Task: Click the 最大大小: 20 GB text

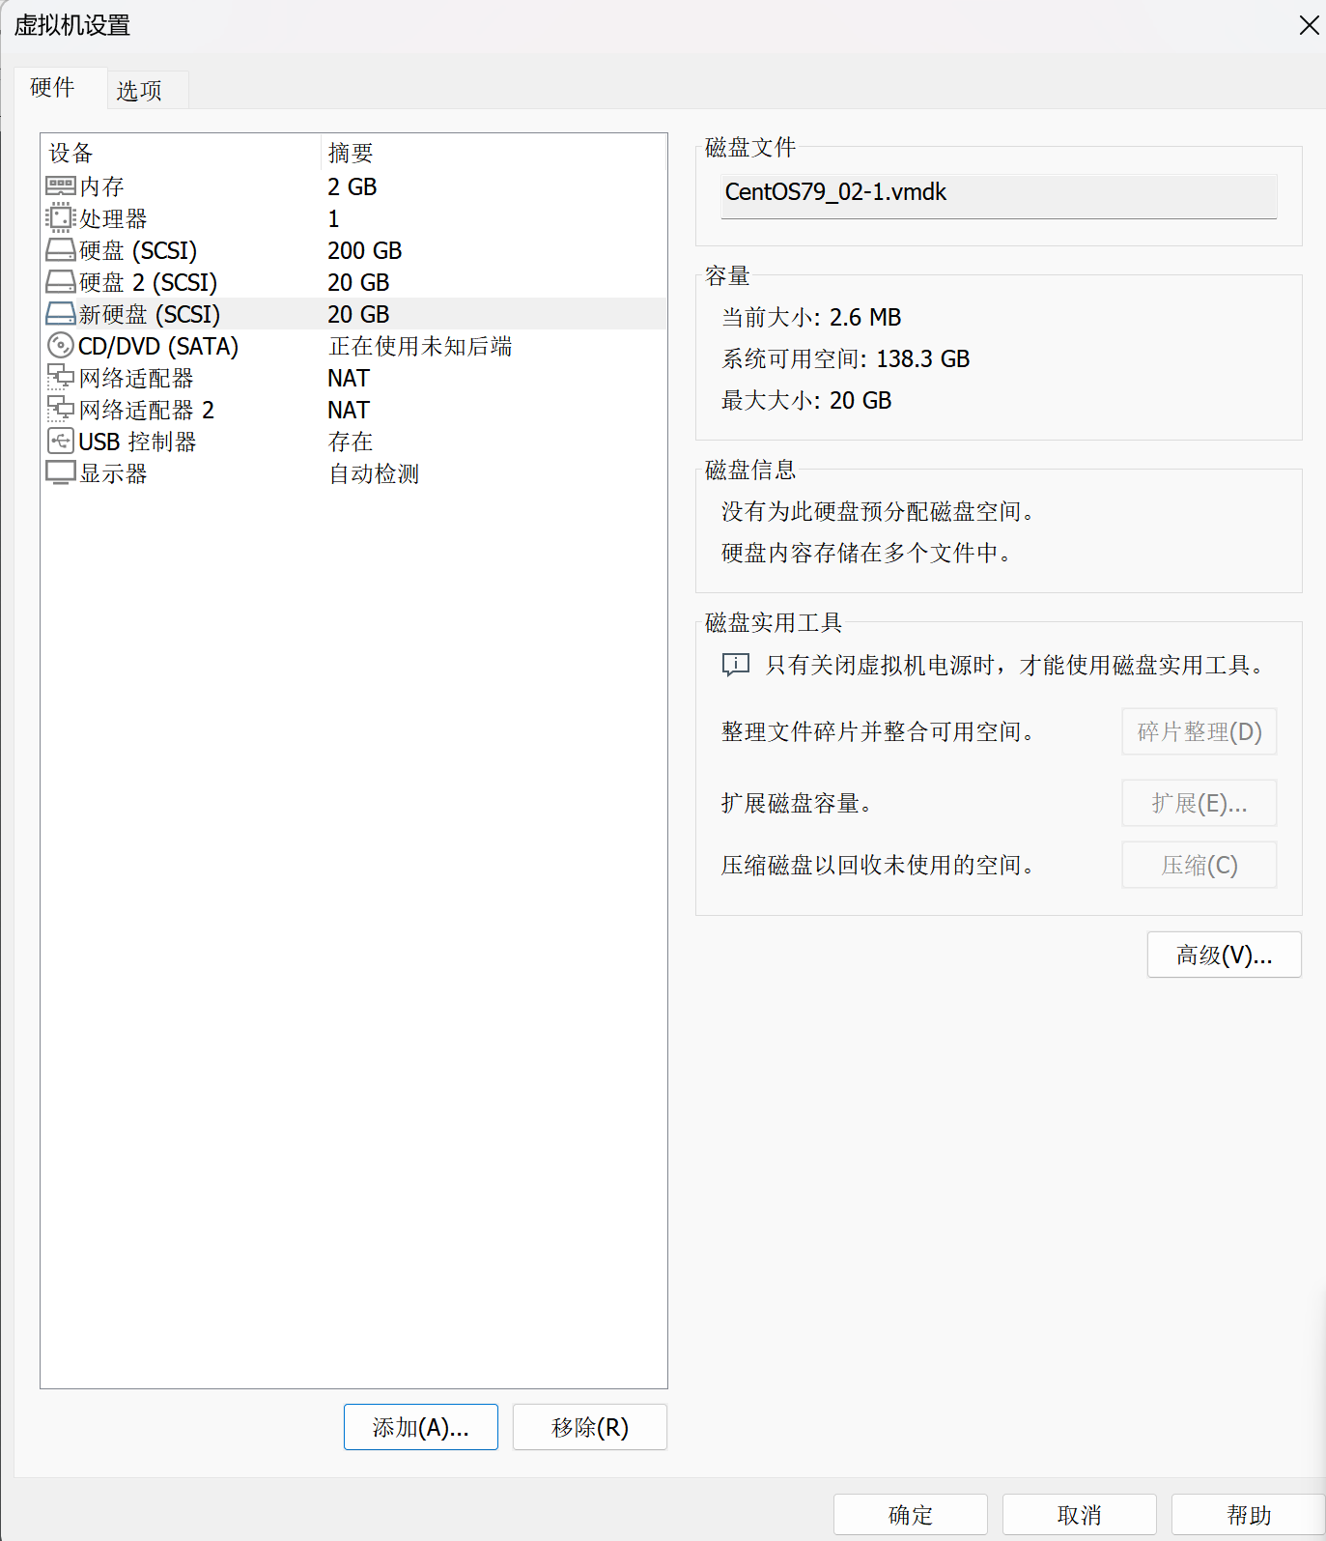Action: [x=806, y=400]
